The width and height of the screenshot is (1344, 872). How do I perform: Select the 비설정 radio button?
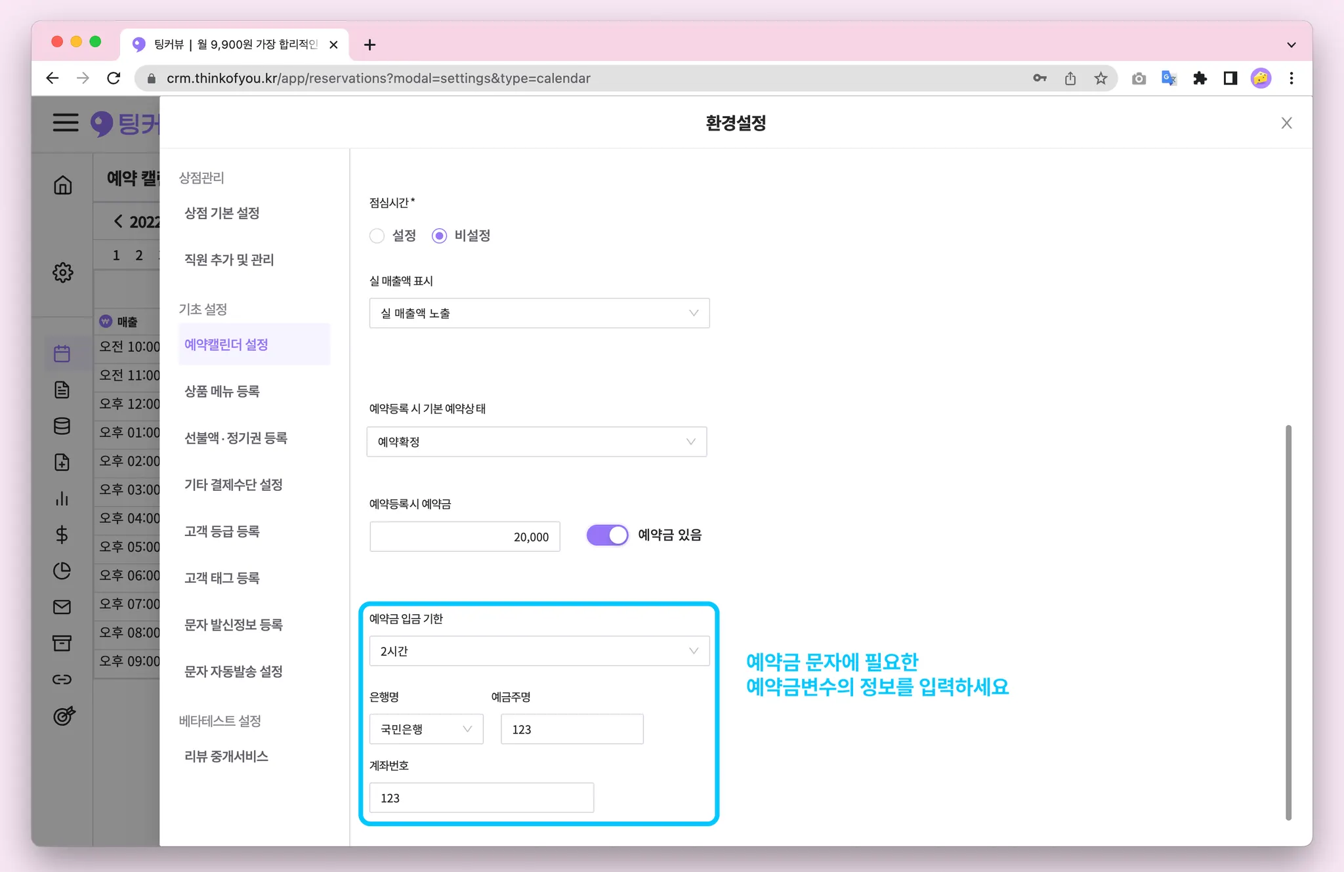point(439,236)
